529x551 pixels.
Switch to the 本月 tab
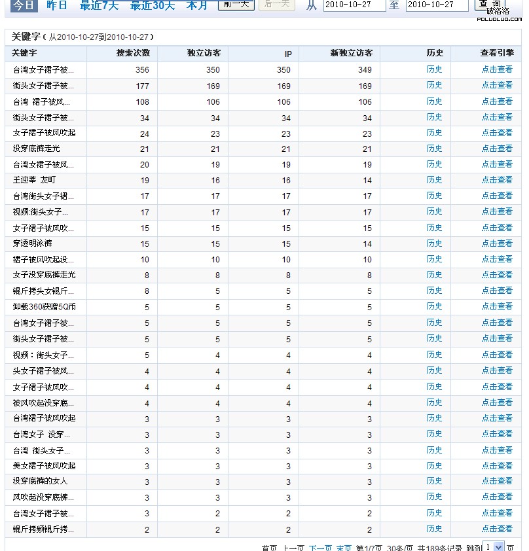coord(196,5)
